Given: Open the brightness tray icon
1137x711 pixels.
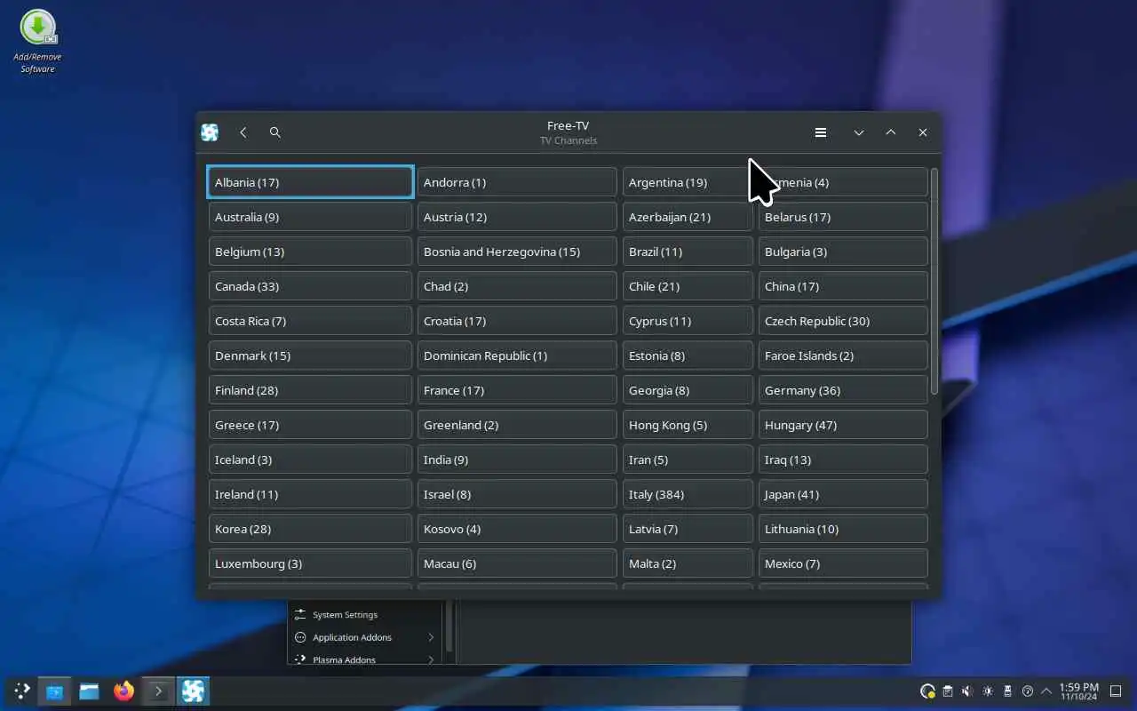Looking at the screenshot, I should 988,691.
